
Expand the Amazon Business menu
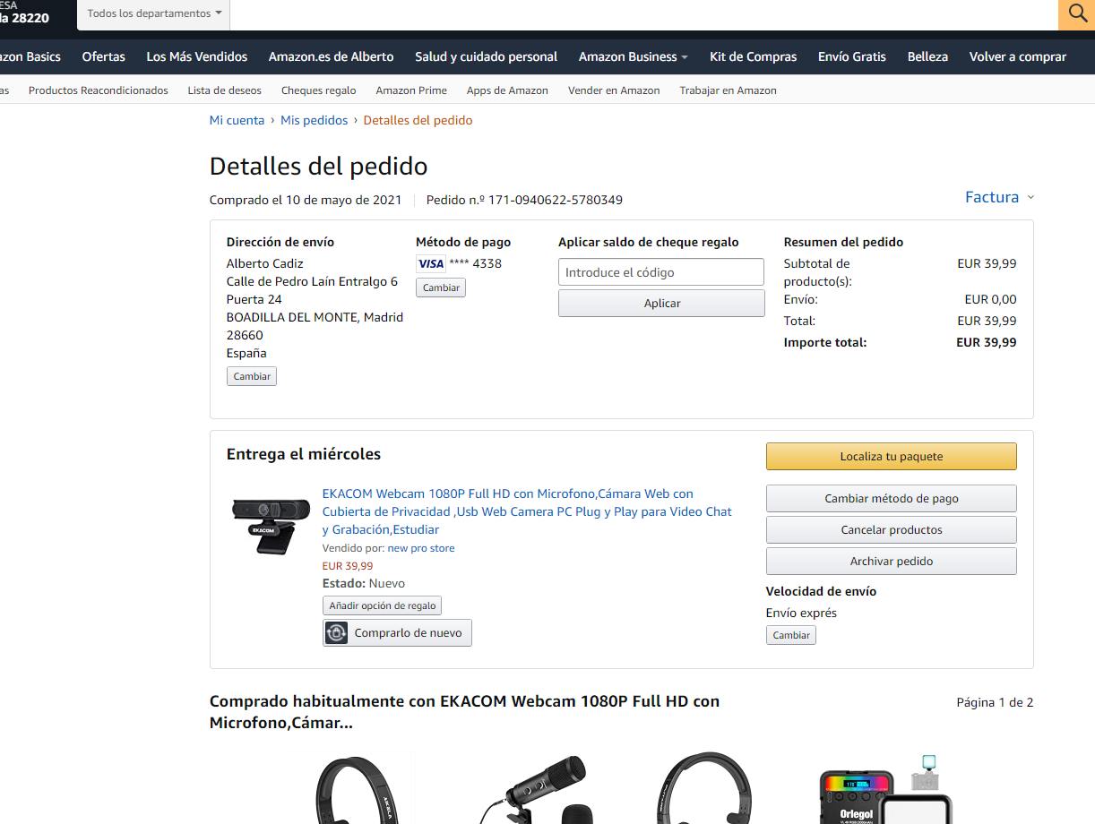click(633, 56)
